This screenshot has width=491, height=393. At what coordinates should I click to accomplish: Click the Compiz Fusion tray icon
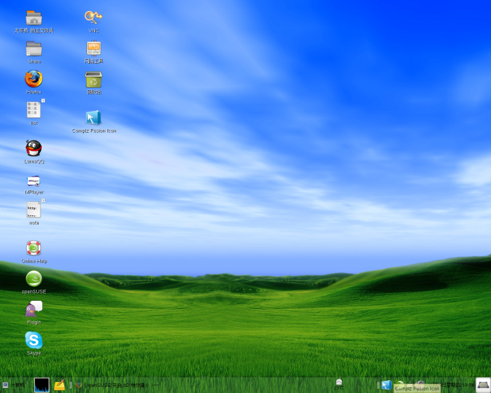386,385
